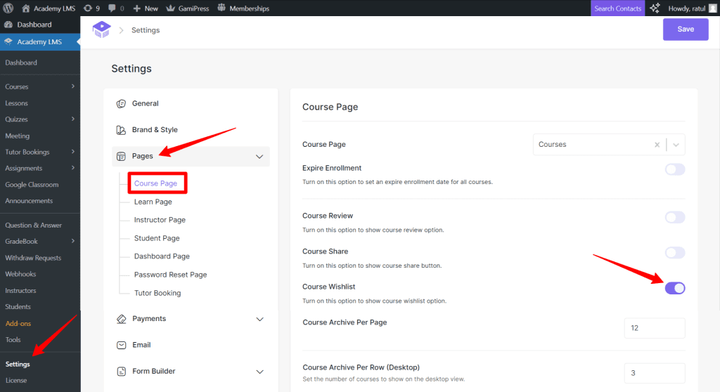The image size is (720, 392).
Task: Open the comments bubble icon
Action: [x=112, y=8]
